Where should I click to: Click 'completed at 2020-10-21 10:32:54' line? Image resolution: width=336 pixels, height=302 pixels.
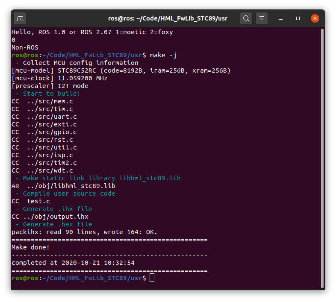pos(73,263)
